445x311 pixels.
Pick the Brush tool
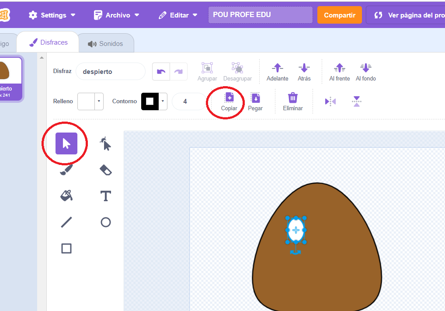66,170
